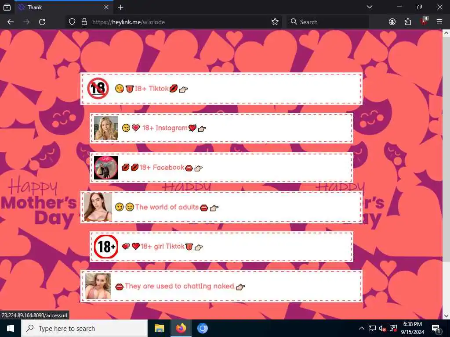The image size is (450, 337).
Task: Click the 18+ red circle thumbnail
Action: (106, 247)
